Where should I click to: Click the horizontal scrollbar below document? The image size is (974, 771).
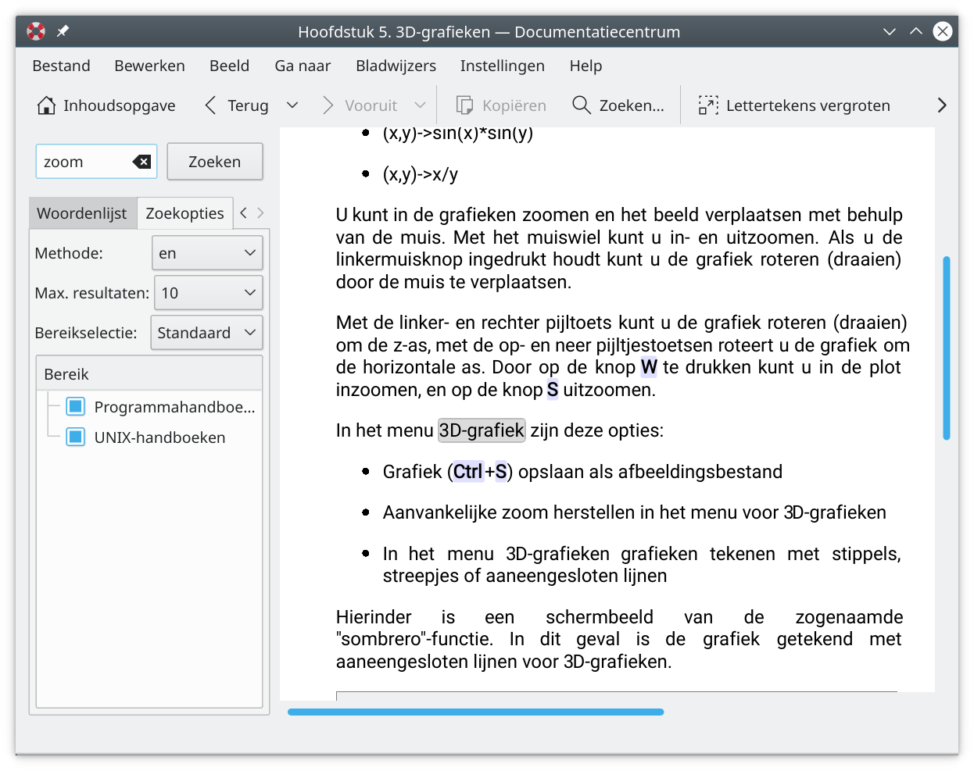coord(476,712)
